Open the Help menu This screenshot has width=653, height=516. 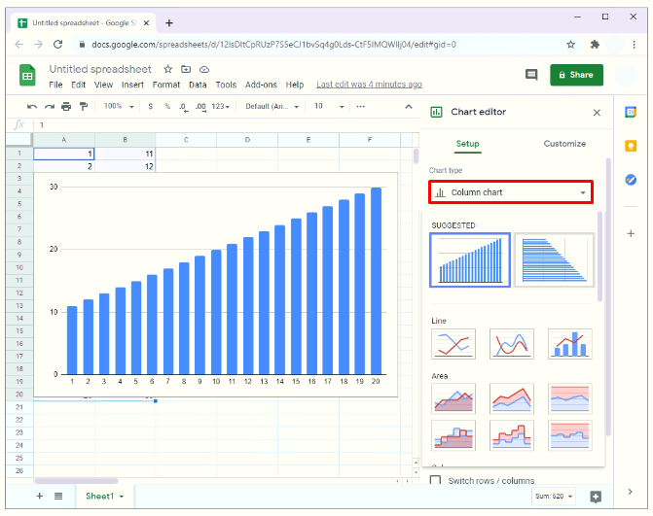pyautogui.click(x=295, y=85)
